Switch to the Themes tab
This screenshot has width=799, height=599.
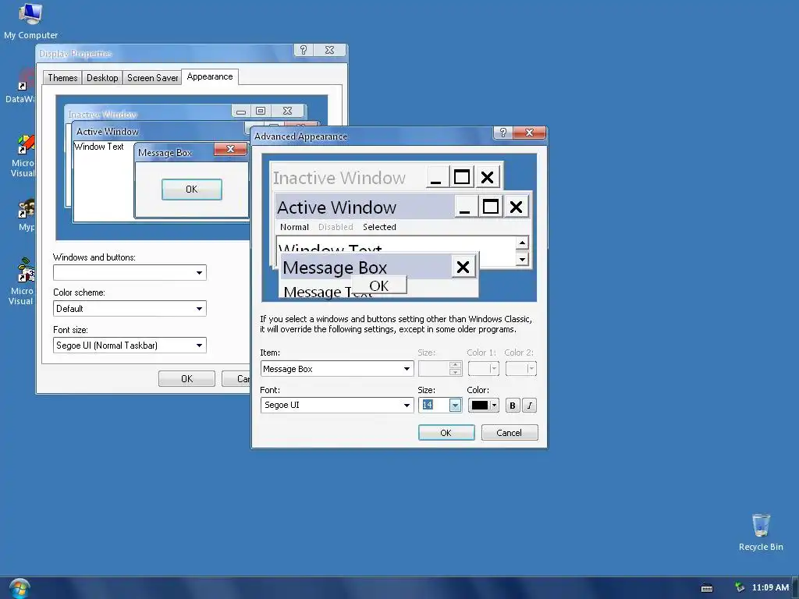(62, 78)
